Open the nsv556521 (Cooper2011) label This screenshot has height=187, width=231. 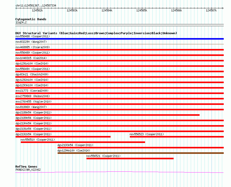tap(103, 156)
